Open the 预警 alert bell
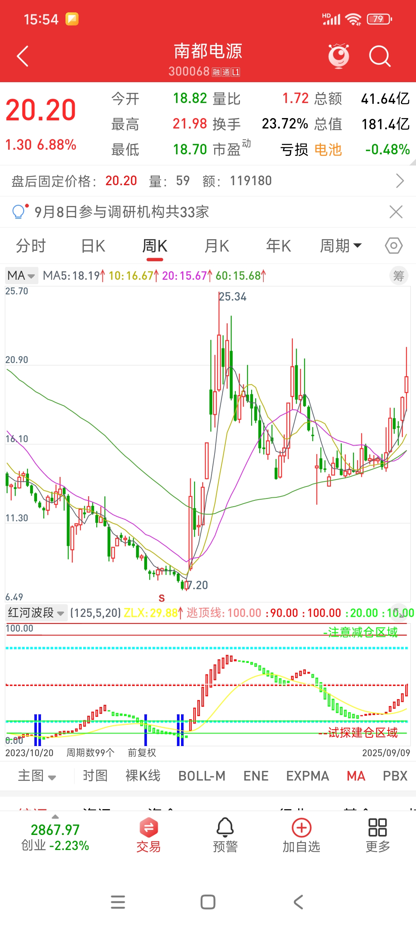Image resolution: width=416 pixels, height=926 pixels. coord(225,835)
